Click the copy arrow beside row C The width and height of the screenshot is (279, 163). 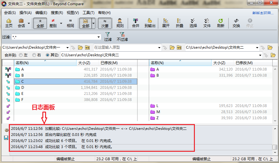click(8, 81)
